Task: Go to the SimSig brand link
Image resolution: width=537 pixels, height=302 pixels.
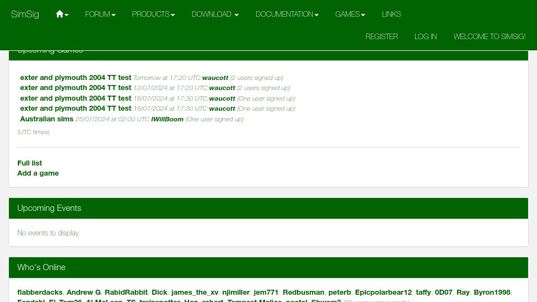Action: pos(25,14)
